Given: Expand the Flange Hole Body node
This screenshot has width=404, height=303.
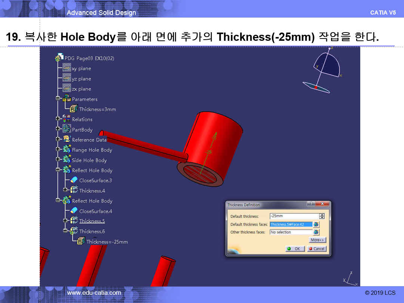Looking at the screenshot, I should [x=58, y=150].
